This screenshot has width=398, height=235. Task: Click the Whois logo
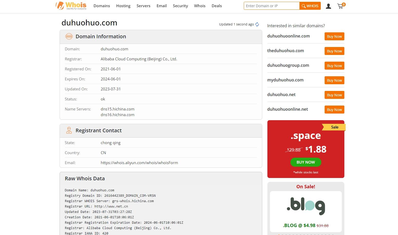(71, 6)
